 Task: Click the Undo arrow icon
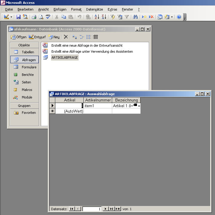79,17
